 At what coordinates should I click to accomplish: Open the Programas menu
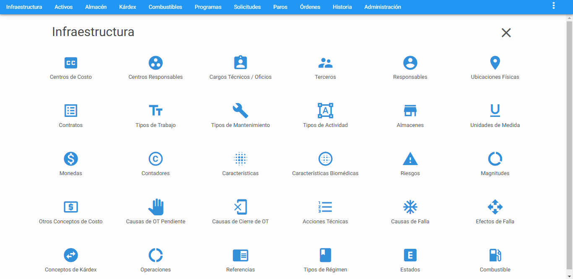(208, 7)
